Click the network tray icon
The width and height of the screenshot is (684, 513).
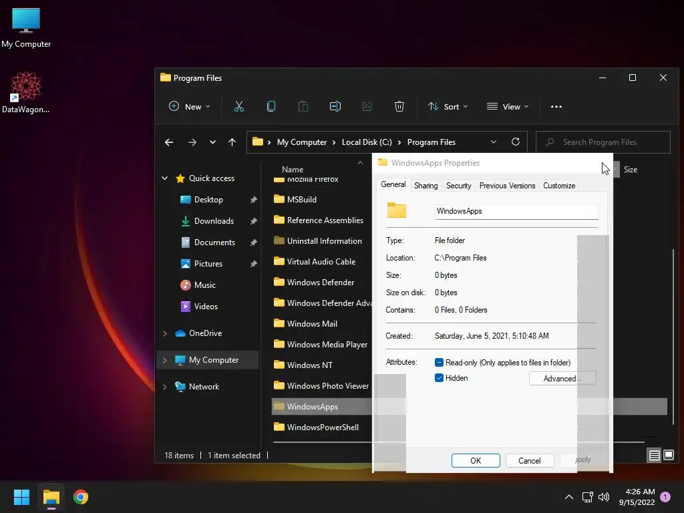(587, 497)
